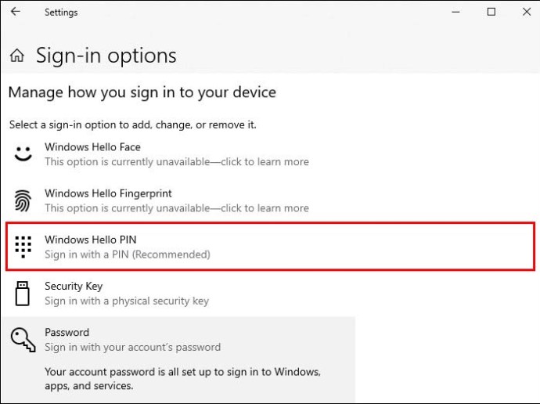Click the 'Sign-in options' page heading
This screenshot has width=540, height=404.
click(106, 56)
